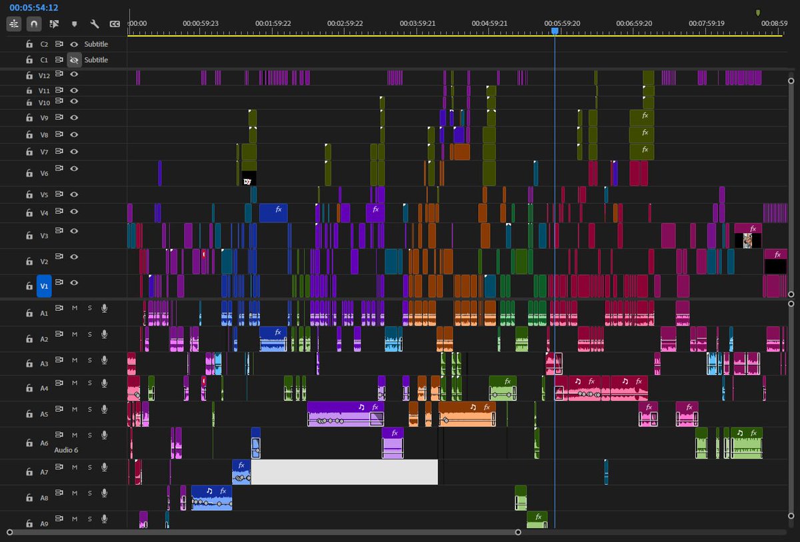Hide the V7 track output
Screen dimensions: 800x542
click(74, 150)
